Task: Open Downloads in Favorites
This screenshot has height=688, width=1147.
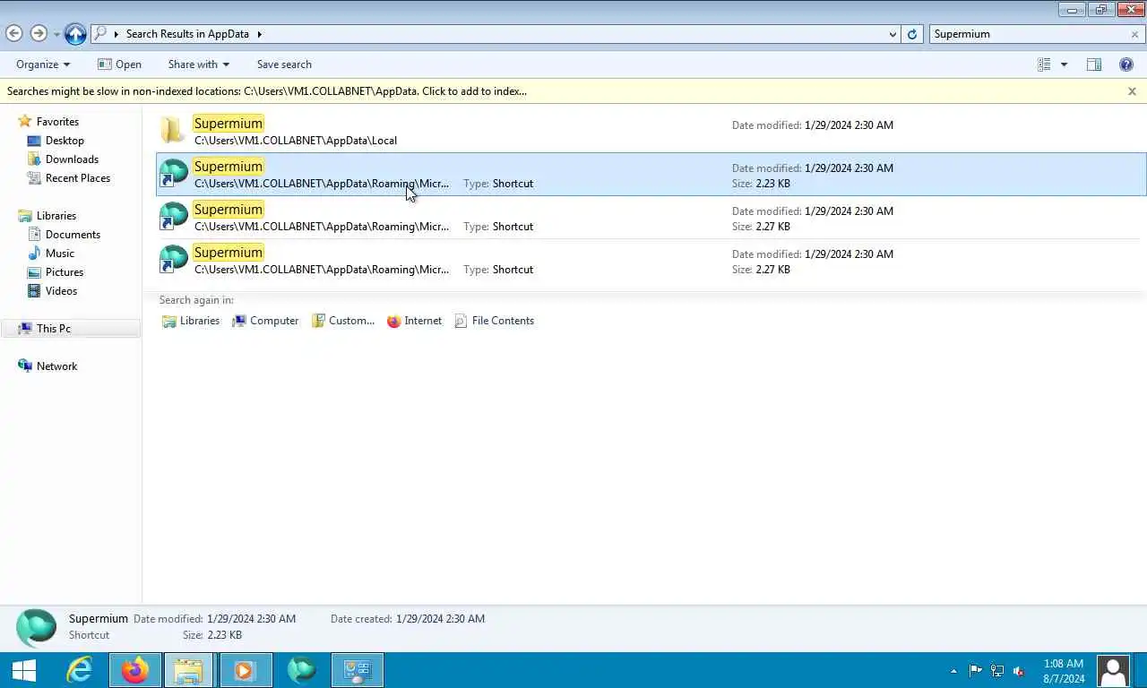Action: coord(72,159)
